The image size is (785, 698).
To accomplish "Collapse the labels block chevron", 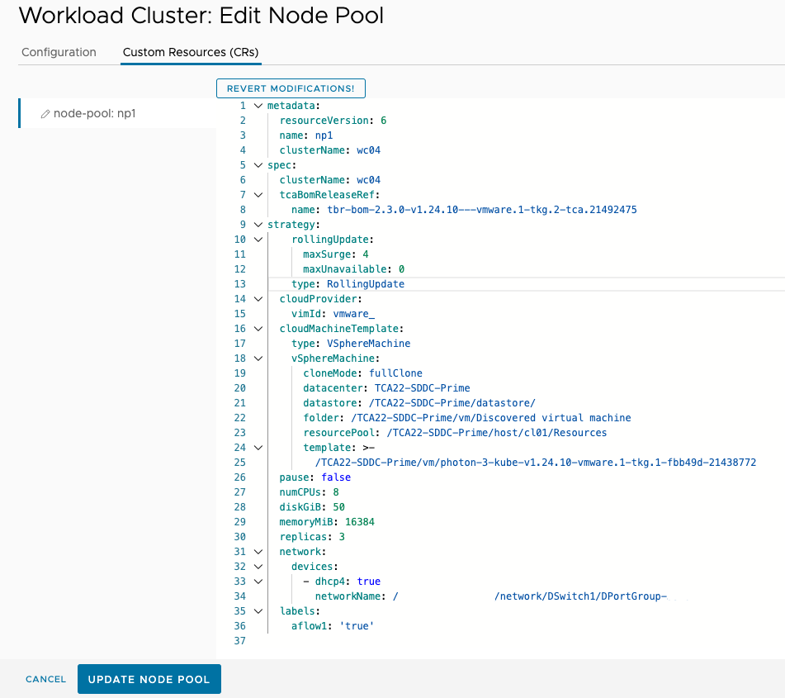I will point(259,611).
